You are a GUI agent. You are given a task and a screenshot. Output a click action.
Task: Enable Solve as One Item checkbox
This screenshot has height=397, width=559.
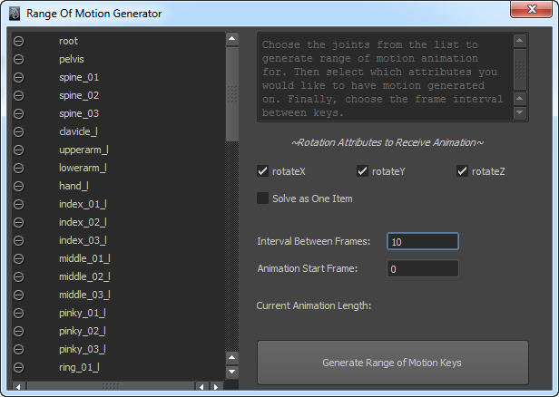pyautogui.click(x=263, y=198)
